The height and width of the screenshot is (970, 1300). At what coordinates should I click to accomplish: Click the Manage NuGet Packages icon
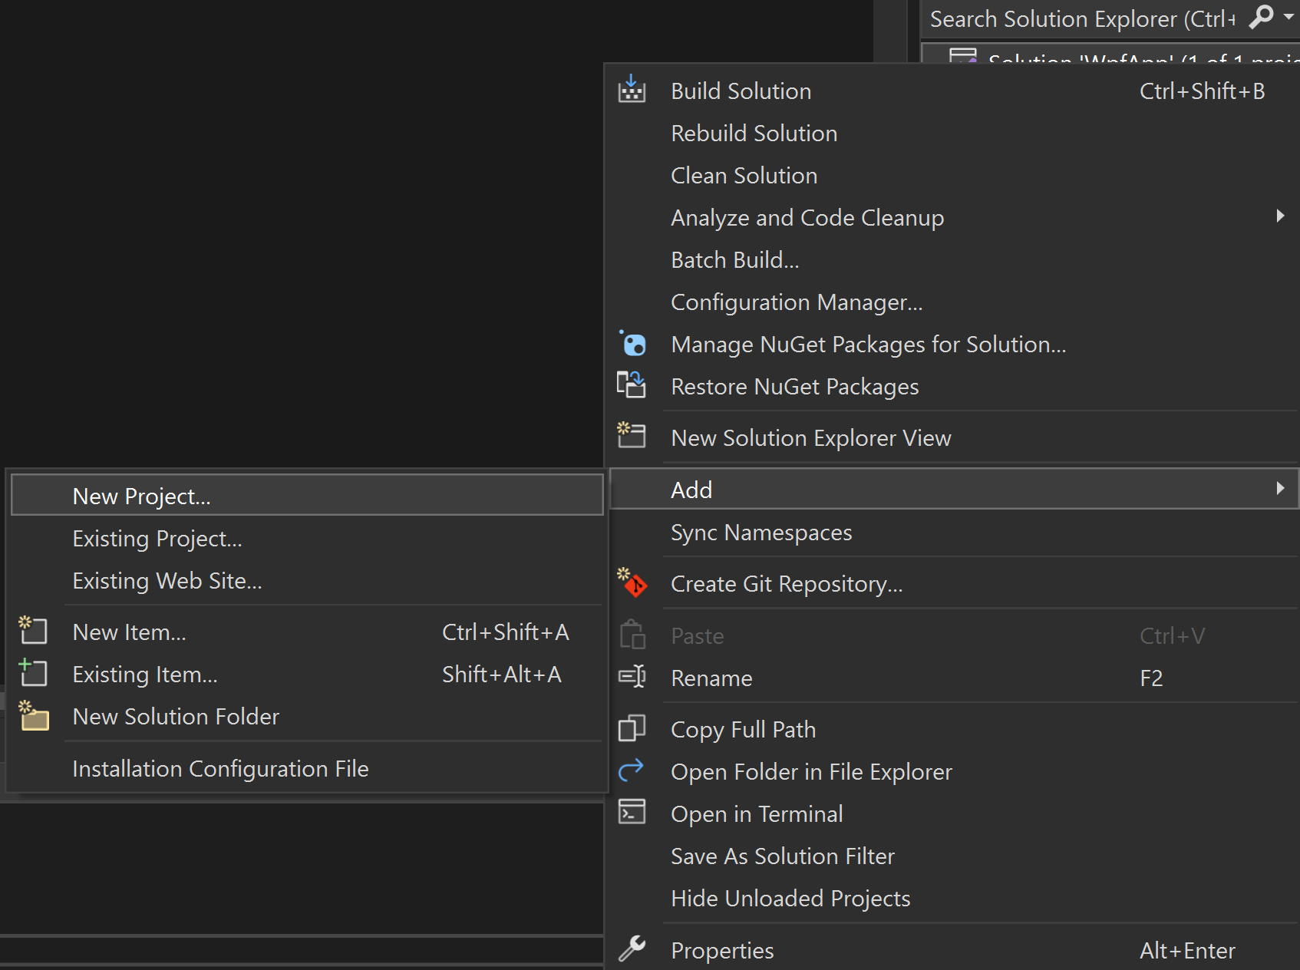pyautogui.click(x=632, y=343)
